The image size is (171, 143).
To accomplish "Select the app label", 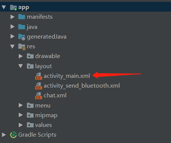I will coord(24,8).
